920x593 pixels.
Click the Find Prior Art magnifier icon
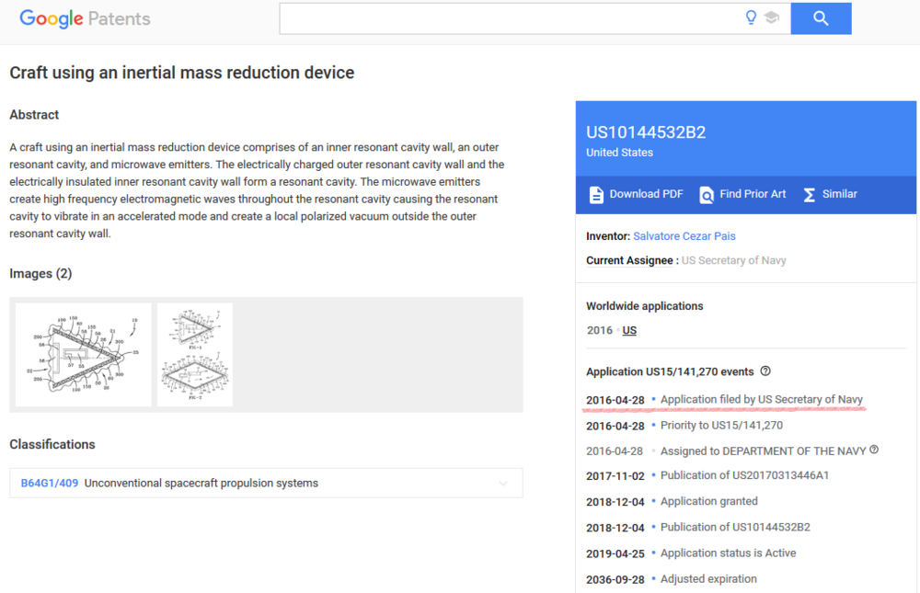pos(707,195)
